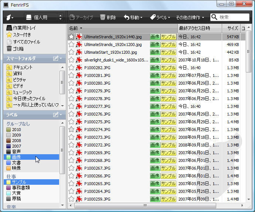Screen dimensions: 255x212
Task: Star UltimateStrands_1920x1200.jpg
Action: 71,45
